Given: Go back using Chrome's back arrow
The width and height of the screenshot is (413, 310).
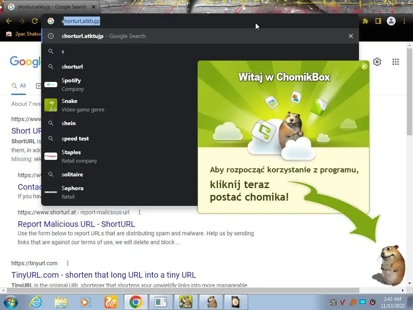Looking at the screenshot, I should (x=9, y=21).
